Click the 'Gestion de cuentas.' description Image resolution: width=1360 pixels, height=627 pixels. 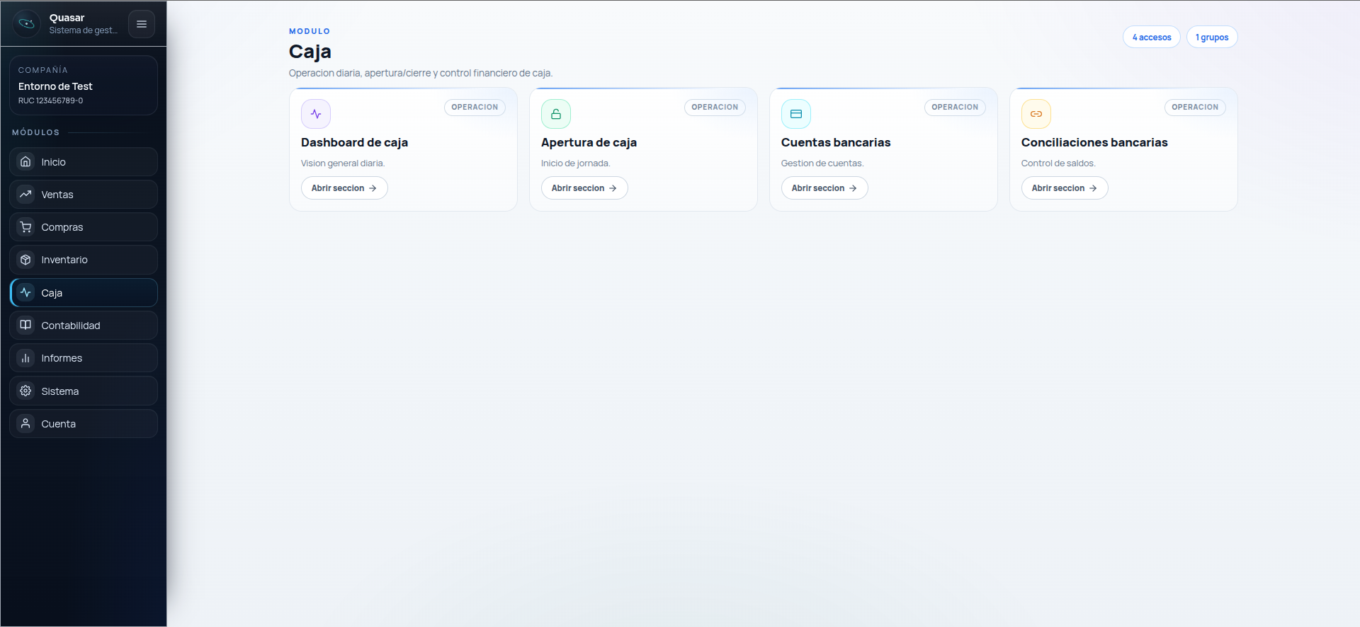pos(822,163)
